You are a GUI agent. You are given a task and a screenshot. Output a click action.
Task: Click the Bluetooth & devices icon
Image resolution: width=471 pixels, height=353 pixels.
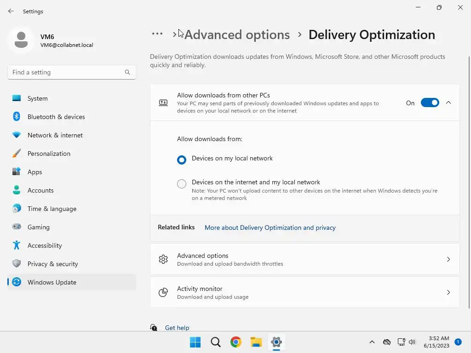point(17,117)
